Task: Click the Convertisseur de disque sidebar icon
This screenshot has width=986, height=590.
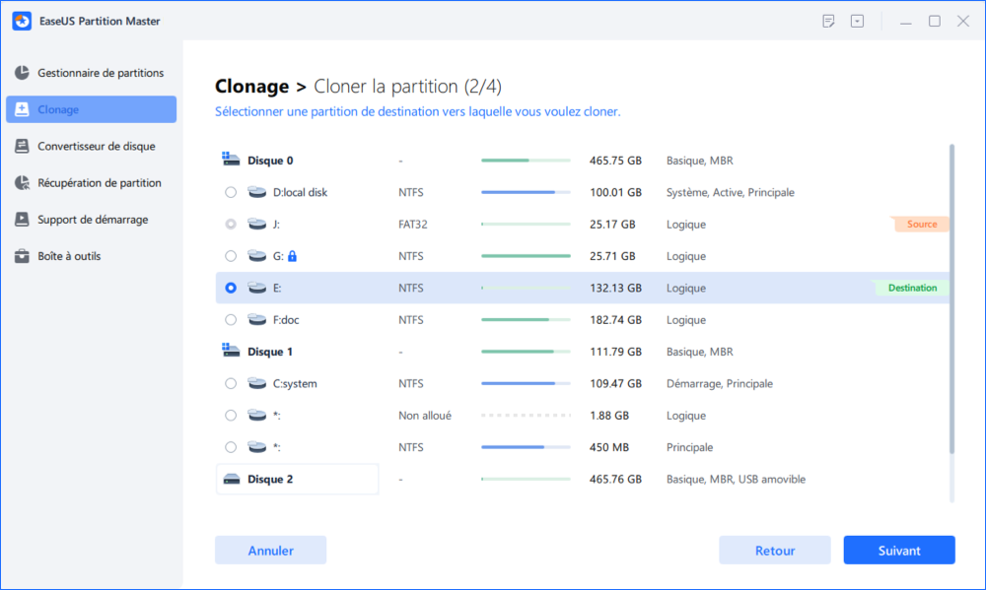Action: [x=22, y=146]
